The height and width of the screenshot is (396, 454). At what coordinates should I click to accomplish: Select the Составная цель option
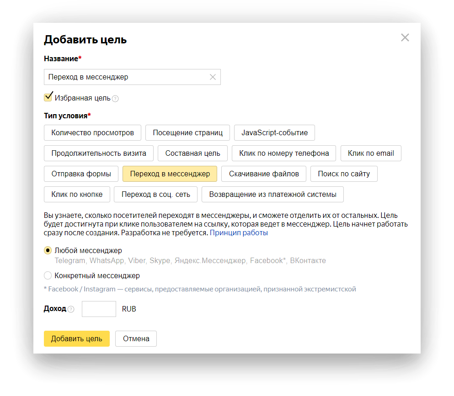click(x=192, y=153)
